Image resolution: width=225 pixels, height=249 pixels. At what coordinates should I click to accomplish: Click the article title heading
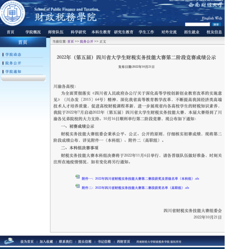tap(136, 57)
